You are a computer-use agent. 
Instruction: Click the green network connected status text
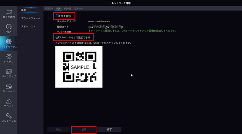pos(132,31)
